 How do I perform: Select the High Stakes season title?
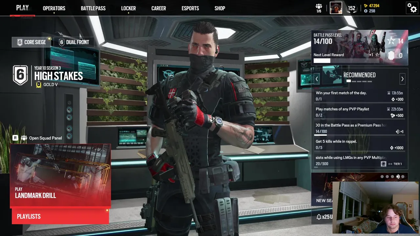click(x=58, y=76)
